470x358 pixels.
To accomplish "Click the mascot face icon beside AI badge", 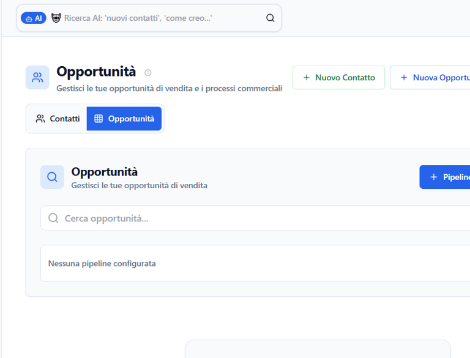I will tap(56, 18).
